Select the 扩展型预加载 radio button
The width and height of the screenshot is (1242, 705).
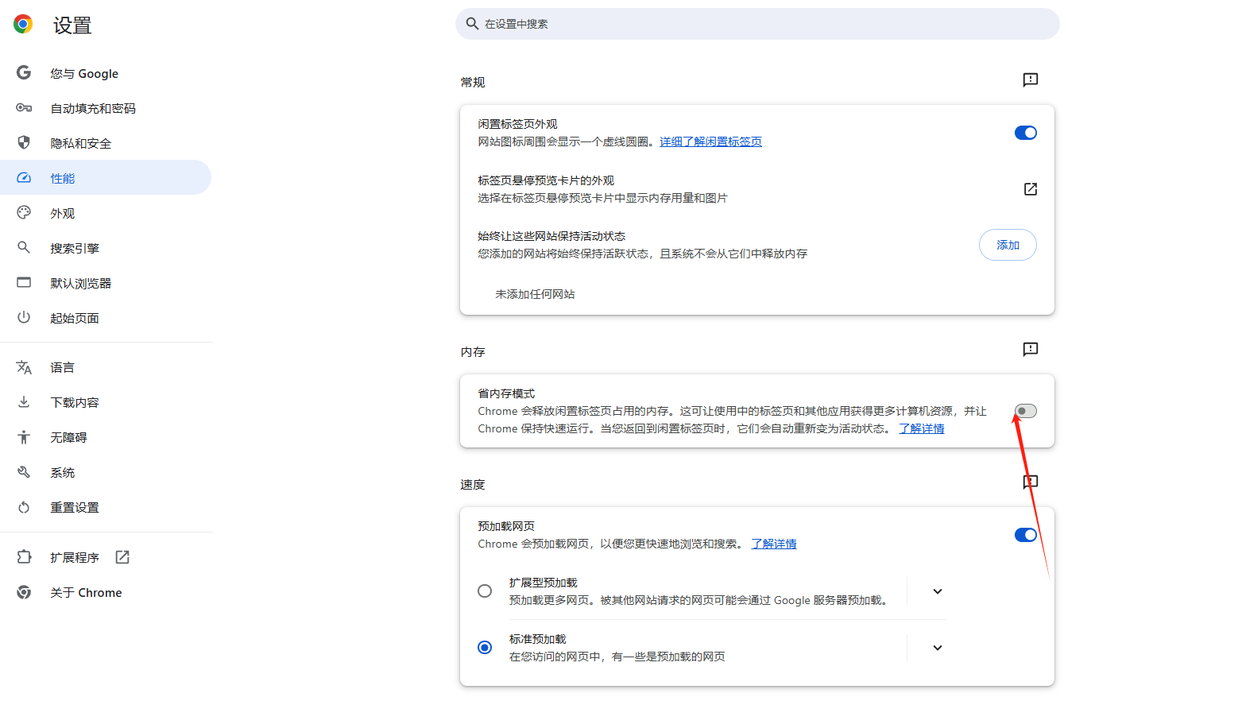(485, 591)
